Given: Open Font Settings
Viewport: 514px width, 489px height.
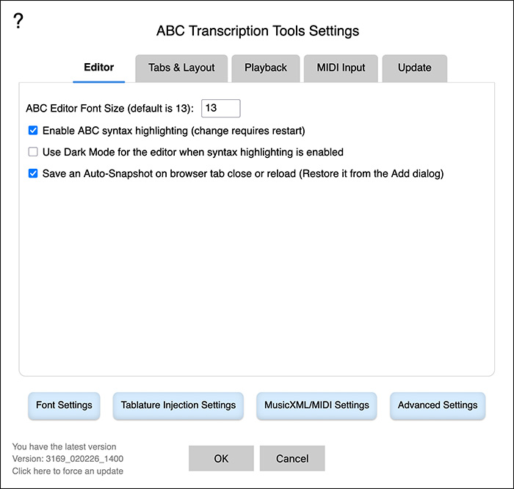Looking at the screenshot, I should tap(64, 405).
